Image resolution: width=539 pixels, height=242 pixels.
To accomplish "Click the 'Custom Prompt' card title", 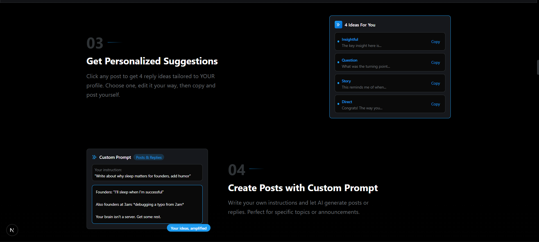I will tap(115, 157).
